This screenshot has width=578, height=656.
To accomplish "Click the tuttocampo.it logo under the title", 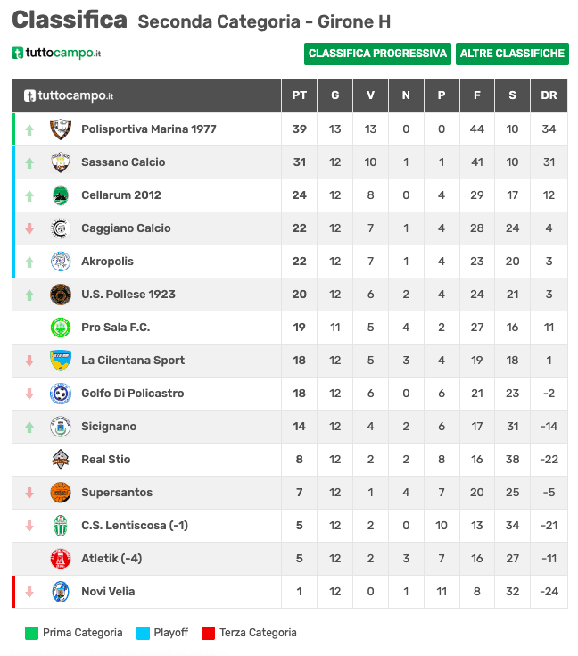I will (x=56, y=54).
